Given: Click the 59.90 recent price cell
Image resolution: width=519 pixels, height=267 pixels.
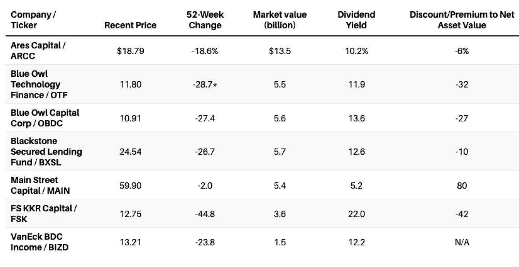Looking at the screenshot, I should pos(130,186).
